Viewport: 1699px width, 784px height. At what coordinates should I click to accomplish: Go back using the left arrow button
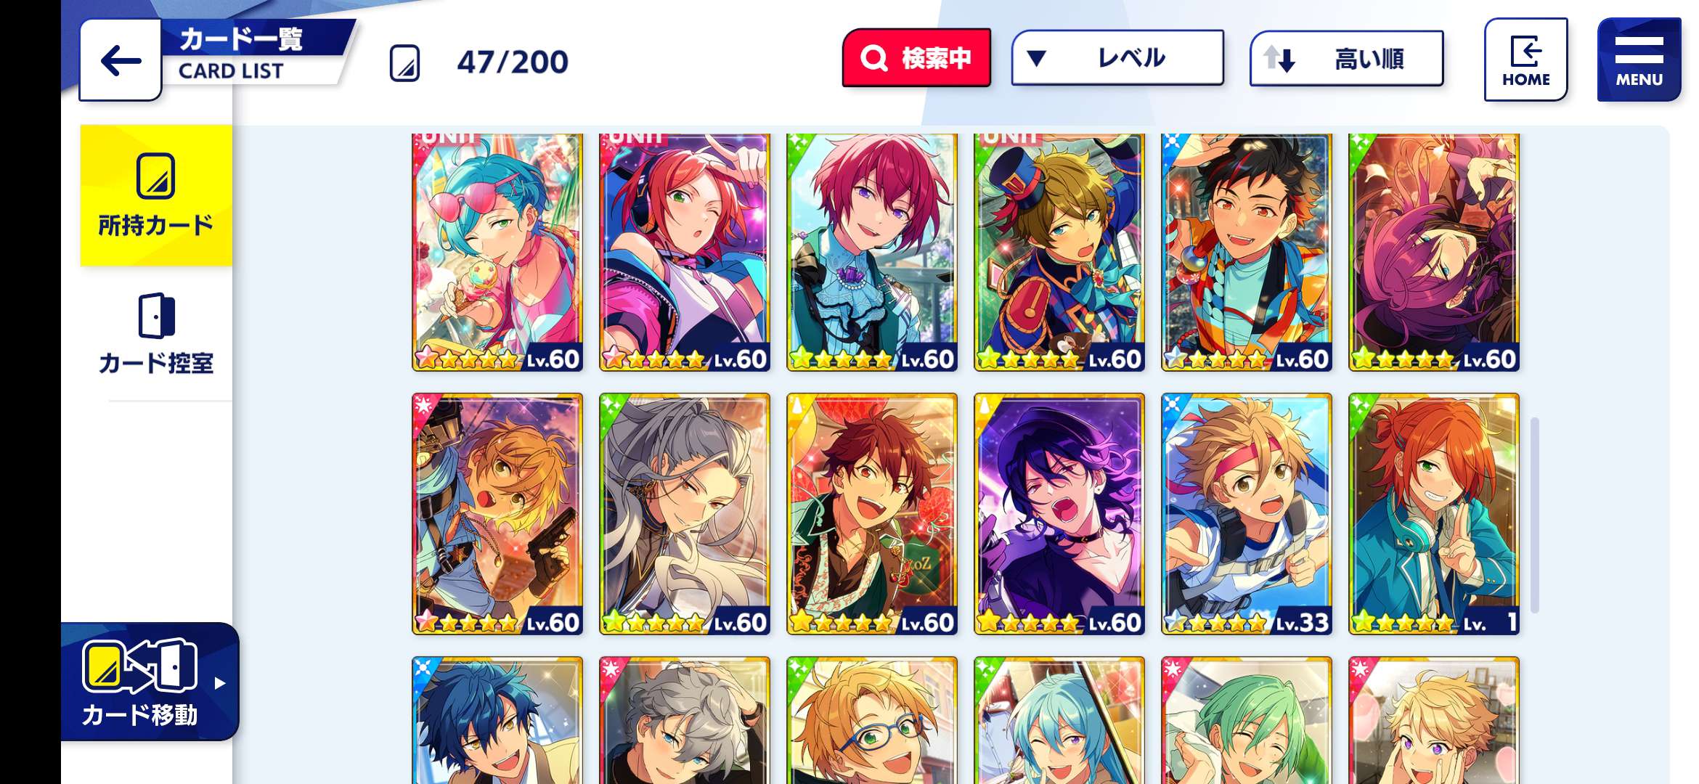[x=121, y=60]
